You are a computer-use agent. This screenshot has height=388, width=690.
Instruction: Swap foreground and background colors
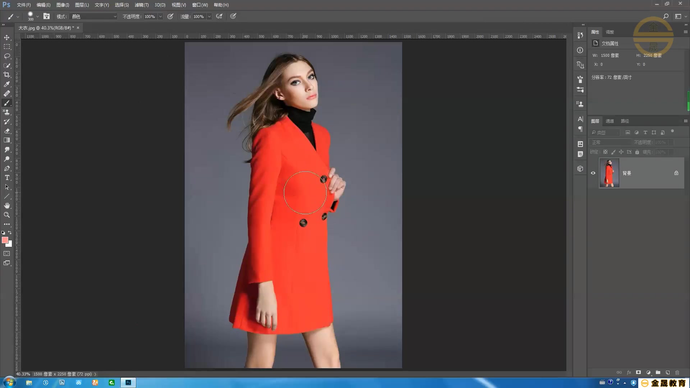pos(10,232)
